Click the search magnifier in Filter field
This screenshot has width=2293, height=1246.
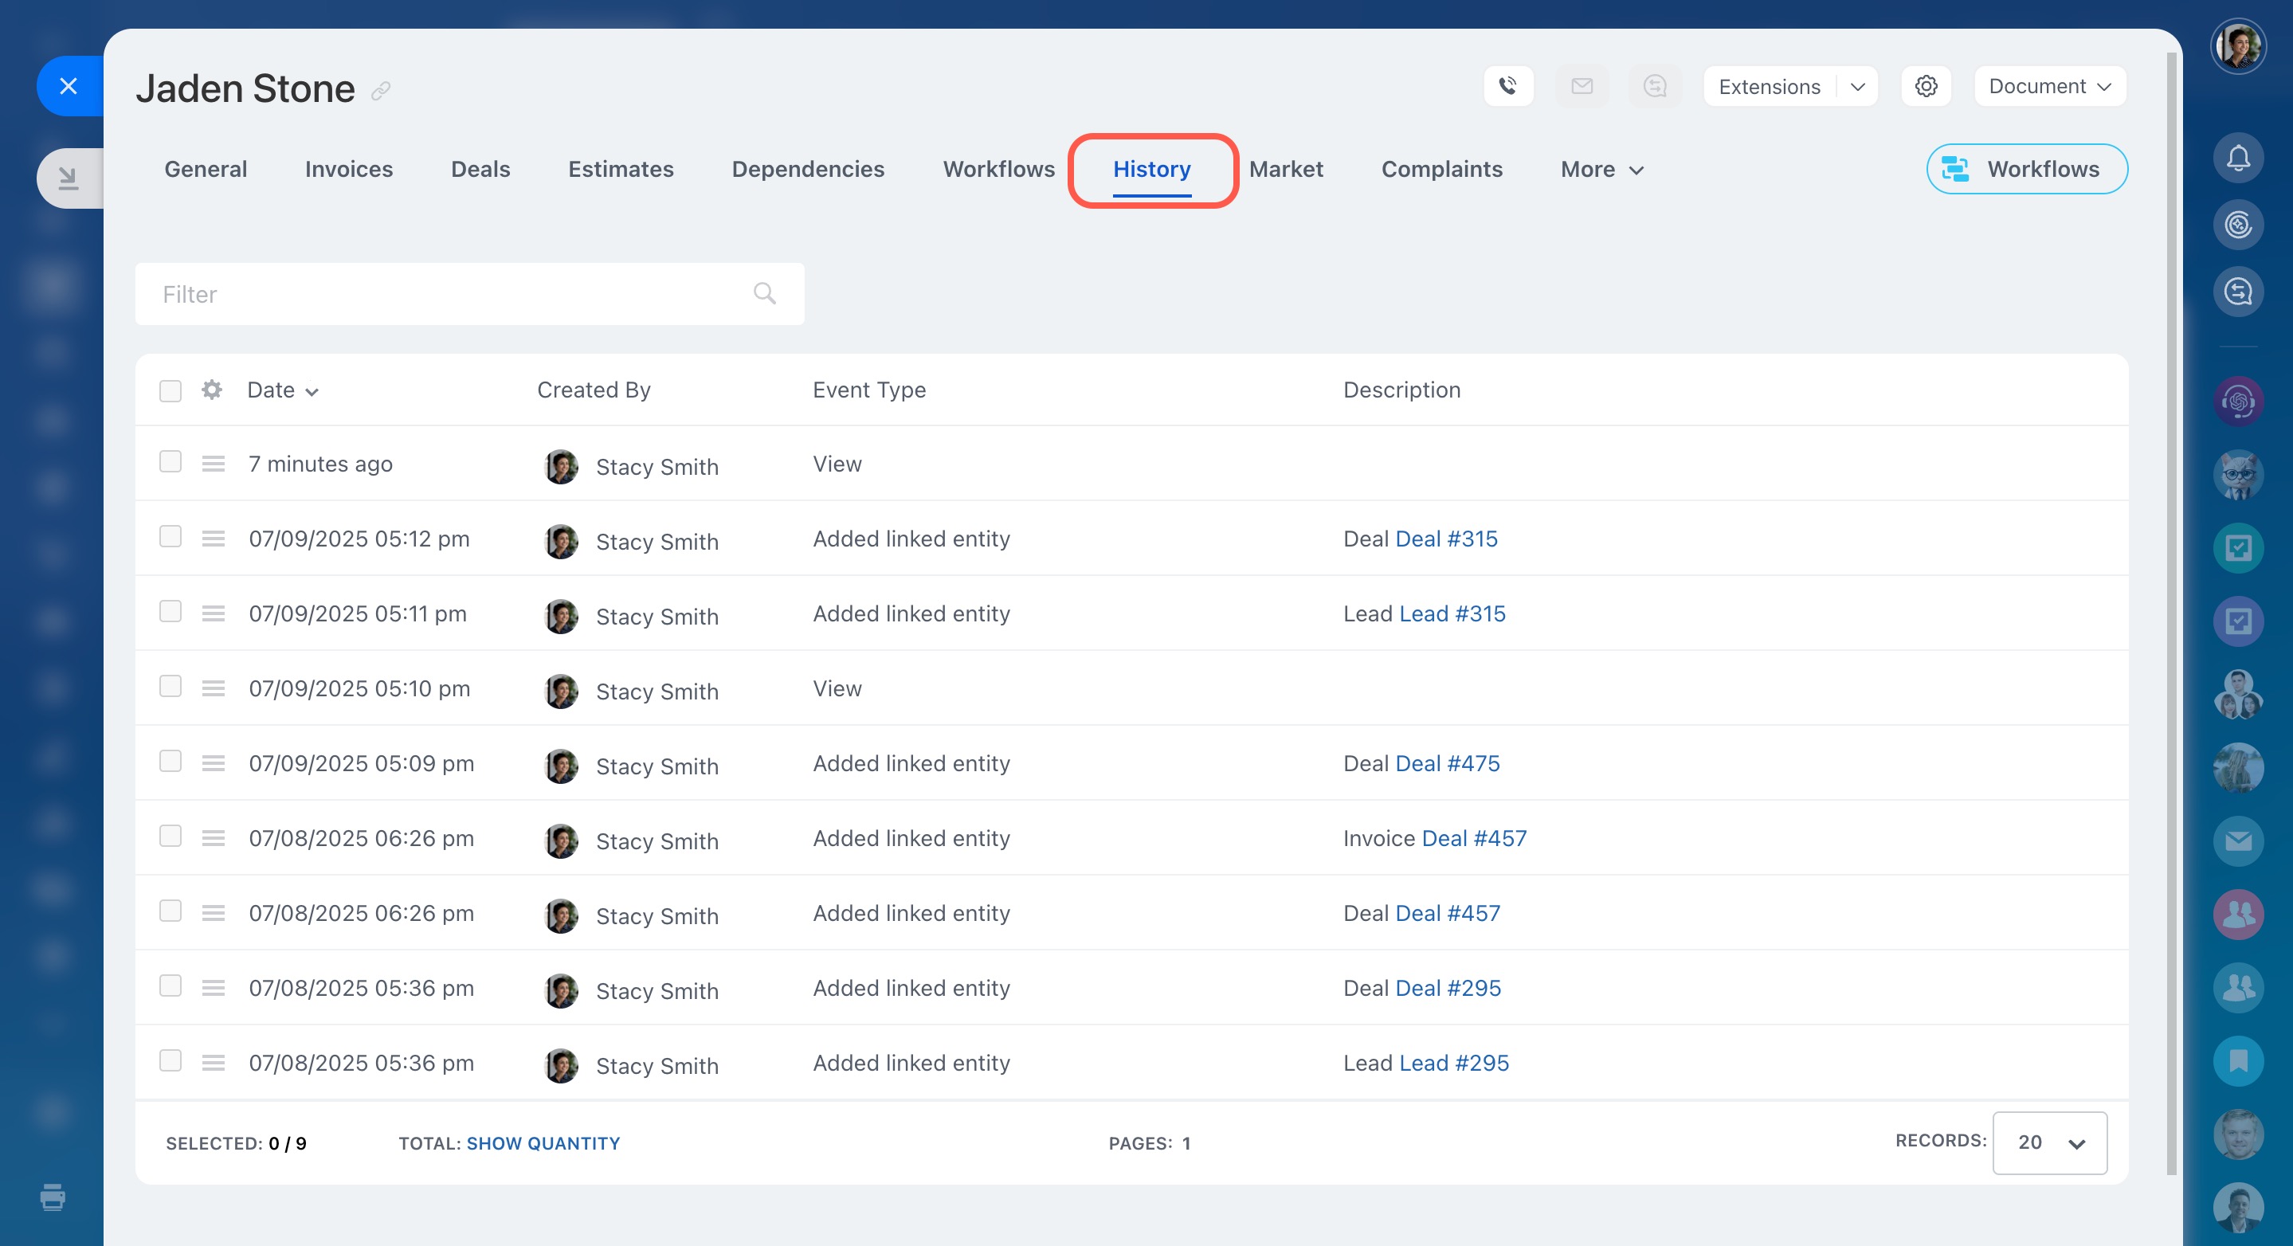pyautogui.click(x=765, y=293)
